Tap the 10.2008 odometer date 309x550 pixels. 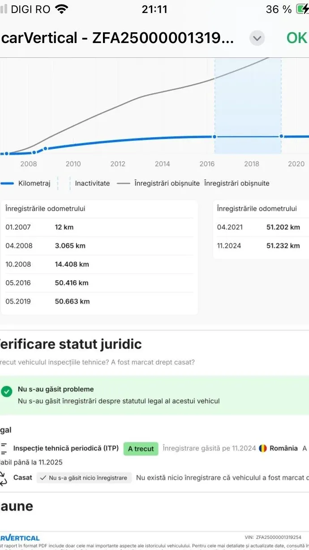coord(18,264)
